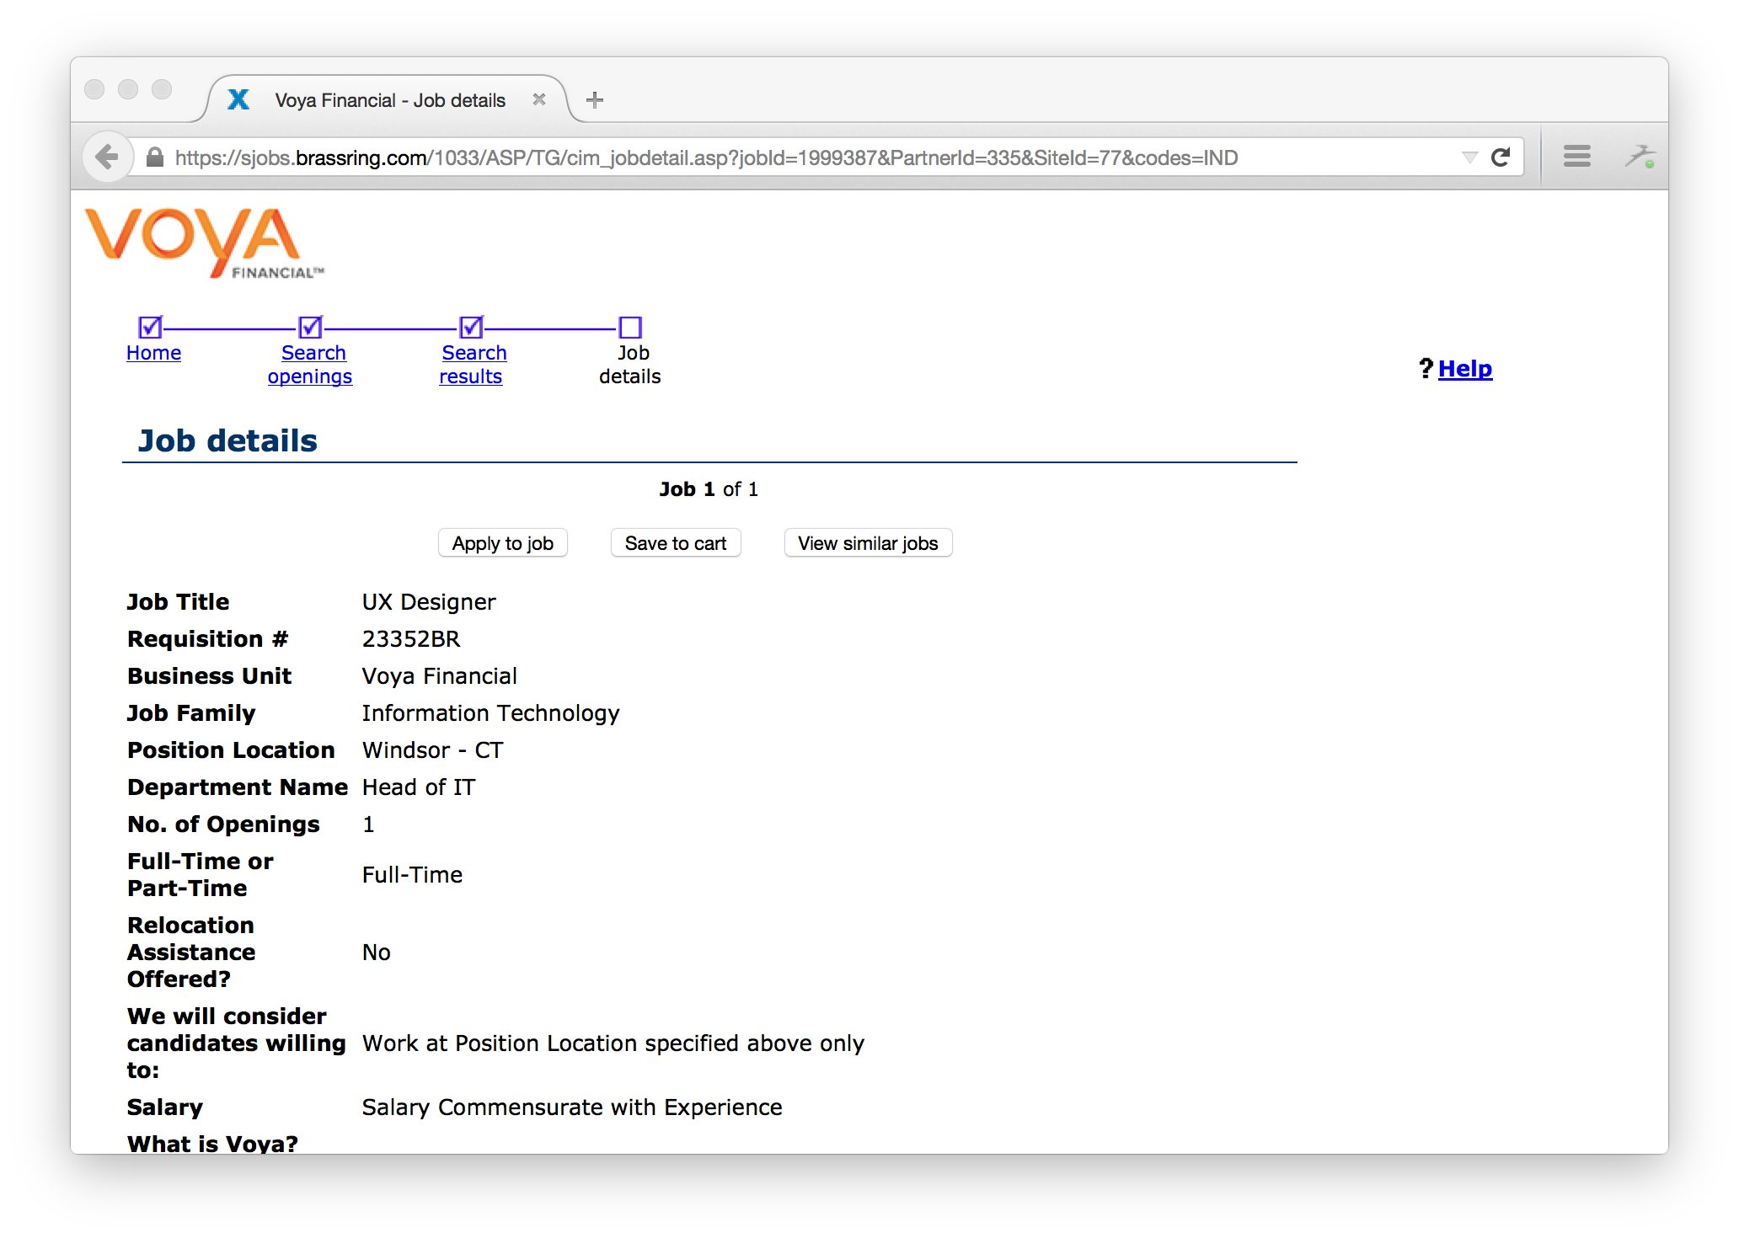Open the Search openings link

pos(310,365)
